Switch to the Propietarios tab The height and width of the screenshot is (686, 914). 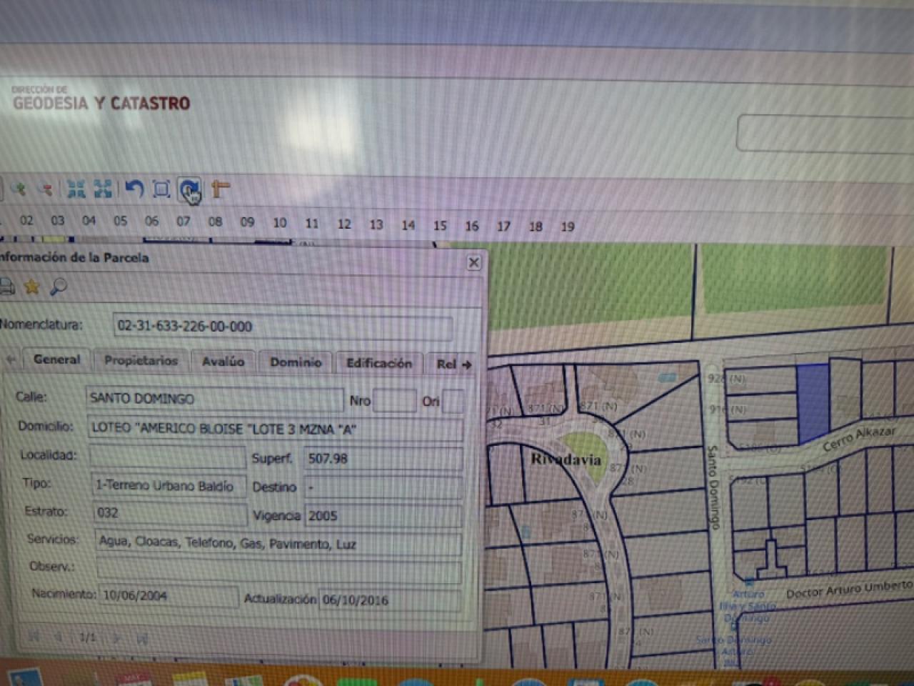point(141,361)
